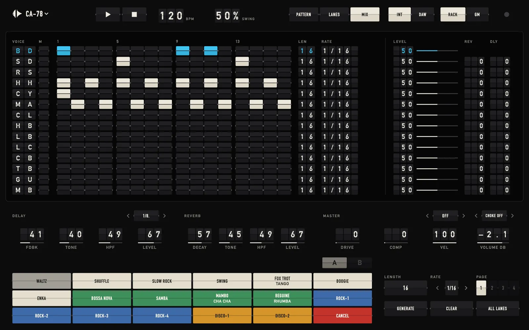
Task: Click the red CANCEL button
Action: point(343,316)
